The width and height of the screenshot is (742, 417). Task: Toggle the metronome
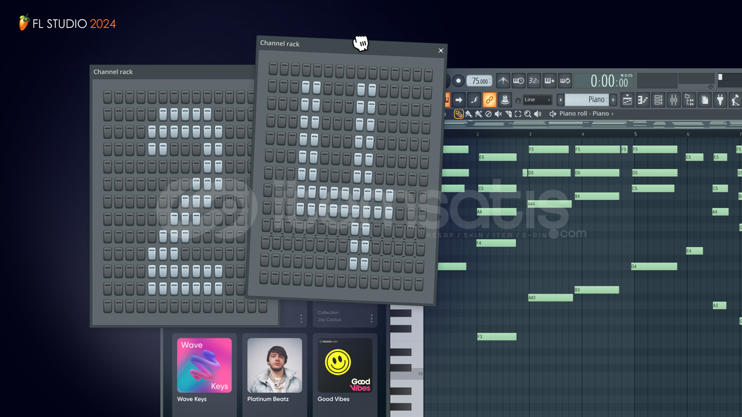pos(503,81)
